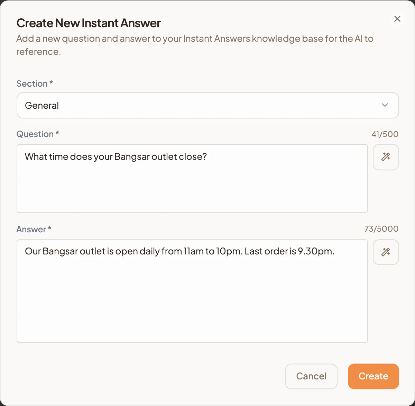Screen dimensions: 415x406
Task: Click the orange Create button
Action: point(373,376)
